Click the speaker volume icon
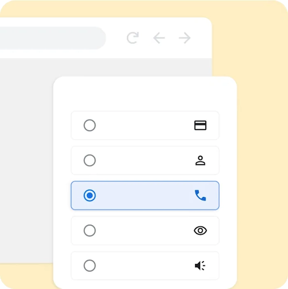The width and height of the screenshot is (288, 289). [200, 265]
